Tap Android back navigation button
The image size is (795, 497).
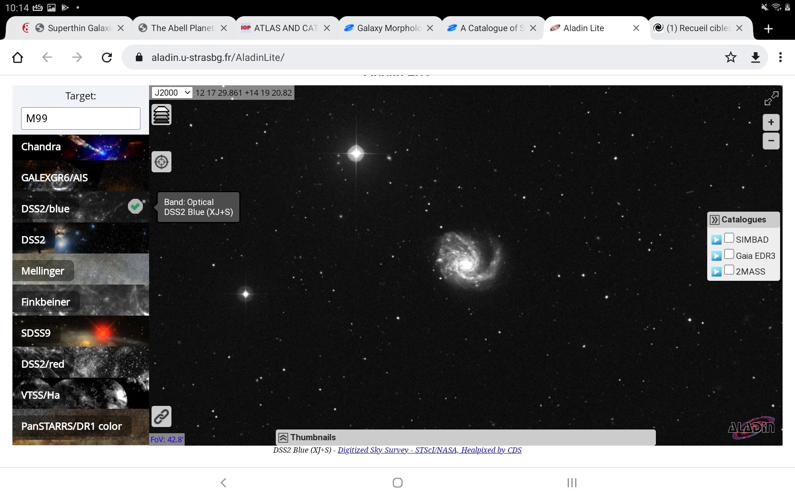click(x=224, y=483)
